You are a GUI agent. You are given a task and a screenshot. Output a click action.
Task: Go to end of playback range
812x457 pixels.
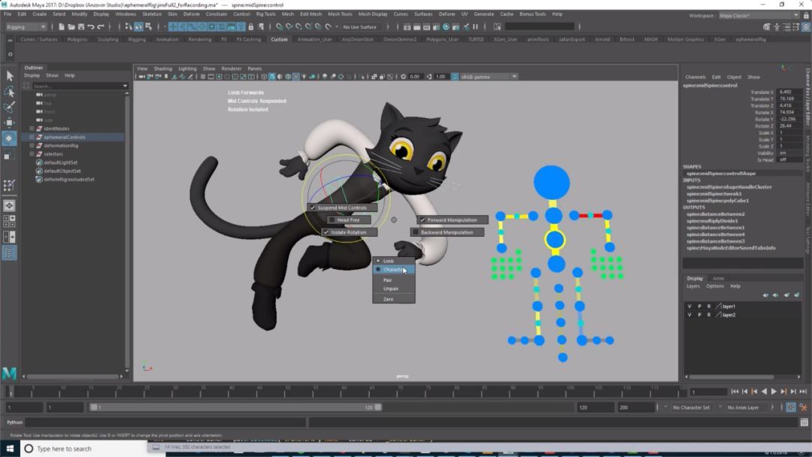tap(803, 392)
